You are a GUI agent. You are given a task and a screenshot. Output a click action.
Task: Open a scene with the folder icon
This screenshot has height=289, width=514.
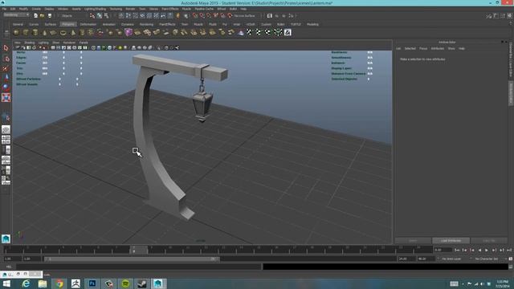click(x=43, y=16)
